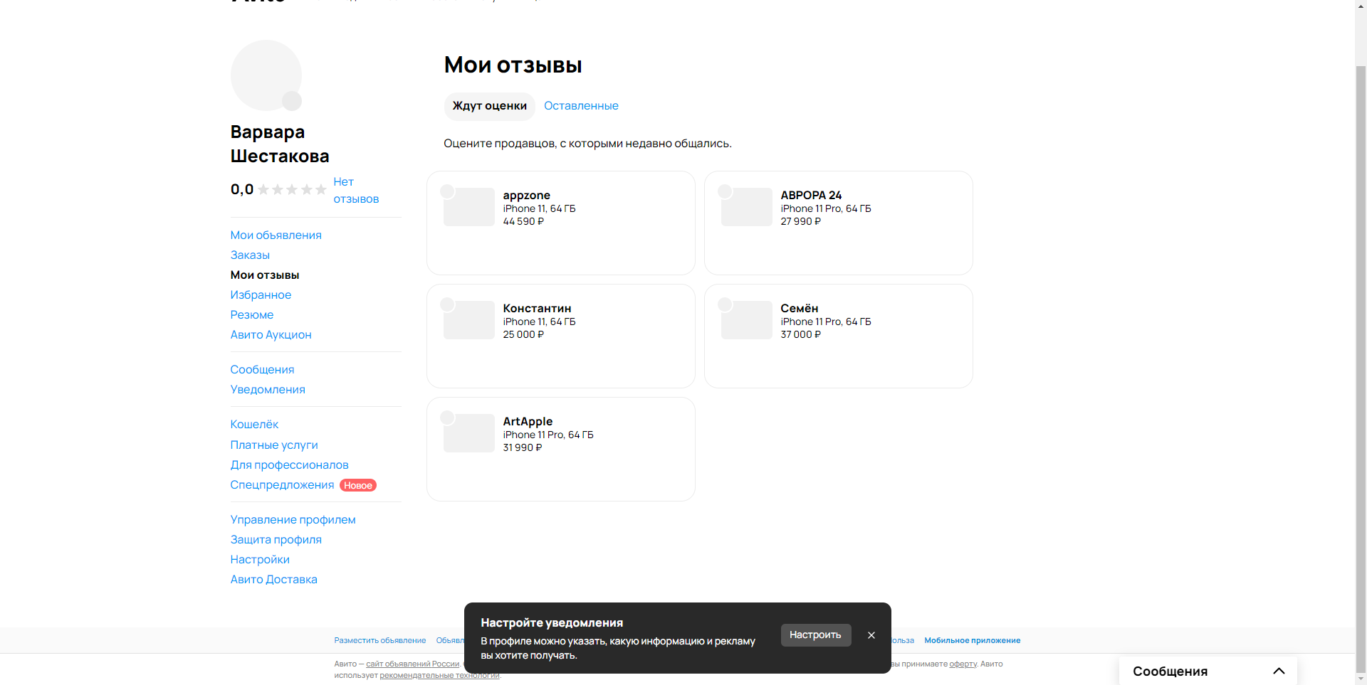This screenshot has height=685, width=1367.
Task: Open Для профессионалов link
Action: pyautogui.click(x=289, y=465)
